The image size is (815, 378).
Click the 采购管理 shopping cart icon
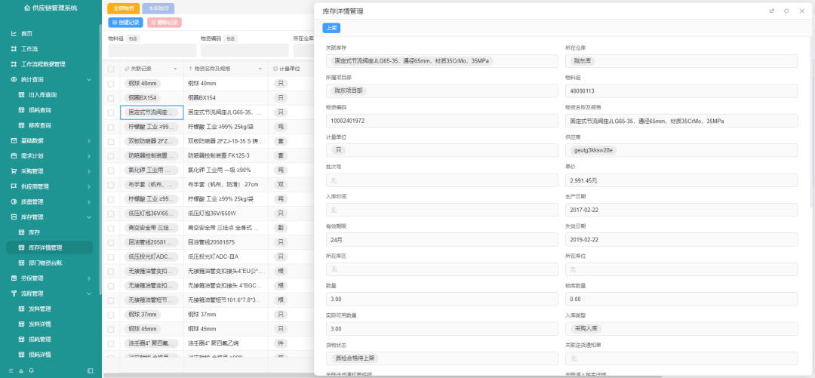point(14,171)
